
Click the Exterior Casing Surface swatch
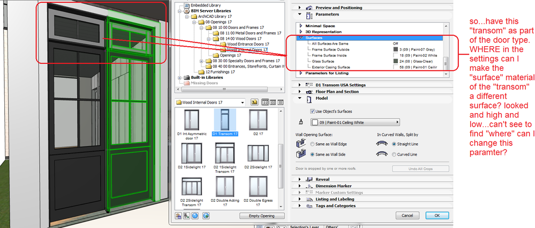[396, 67]
